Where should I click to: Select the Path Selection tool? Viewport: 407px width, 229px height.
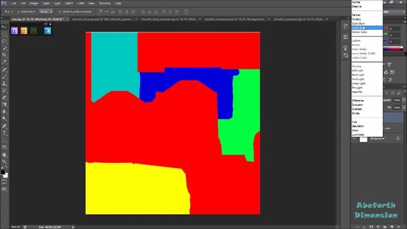click(x=4, y=140)
